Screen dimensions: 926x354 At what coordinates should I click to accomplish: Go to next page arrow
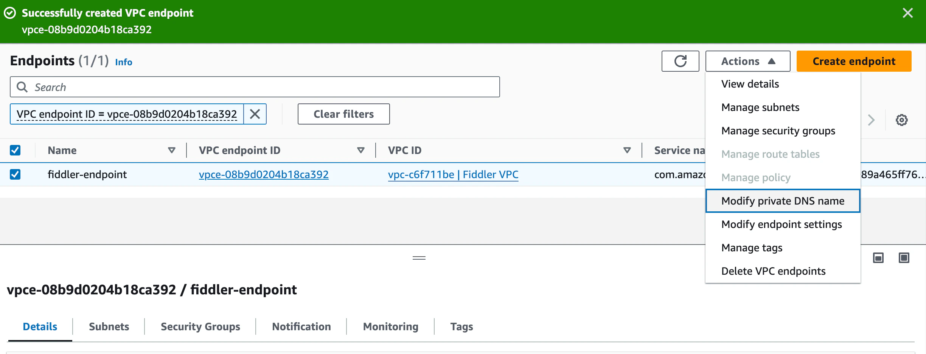(x=872, y=120)
